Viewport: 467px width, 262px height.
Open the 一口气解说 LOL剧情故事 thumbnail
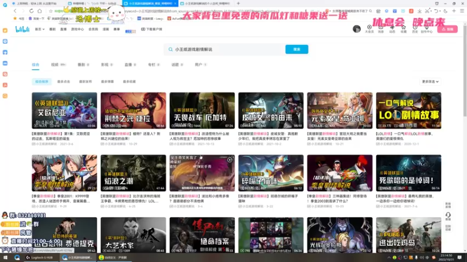pyautogui.click(x=409, y=111)
